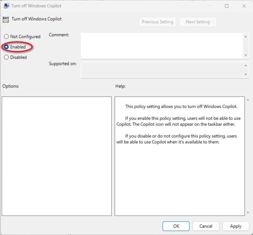
Task: Click the Supported on scroll up arrow
Action: point(246,65)
